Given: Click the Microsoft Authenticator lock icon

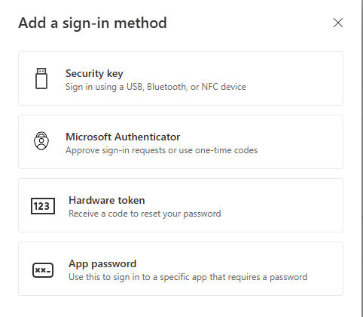Looking at the screenshot, I should tap(41, 141).
